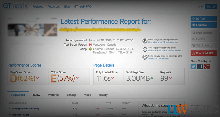
Task: Click the Re-Test button
Action: click(x=204, y=19)
